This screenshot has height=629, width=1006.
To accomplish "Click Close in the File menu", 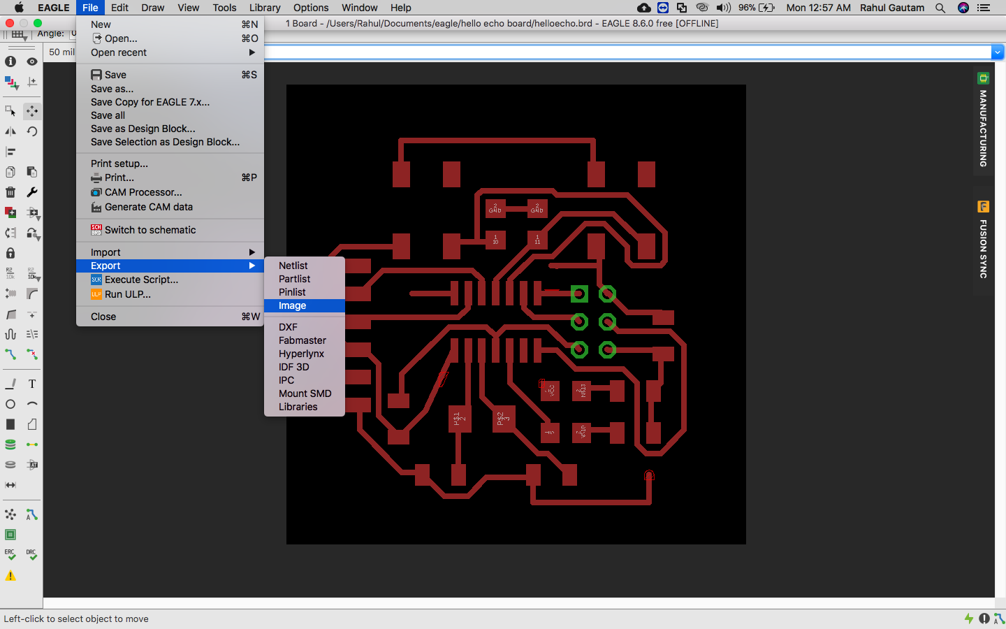I will point(170,317).
